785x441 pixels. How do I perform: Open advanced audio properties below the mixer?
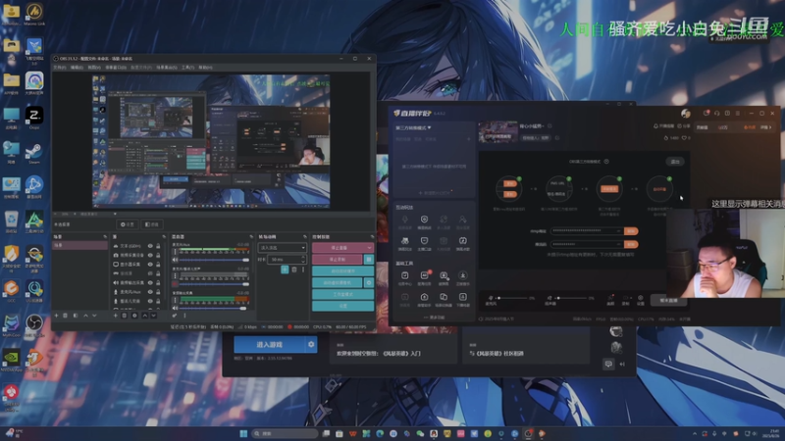(175, 316)
